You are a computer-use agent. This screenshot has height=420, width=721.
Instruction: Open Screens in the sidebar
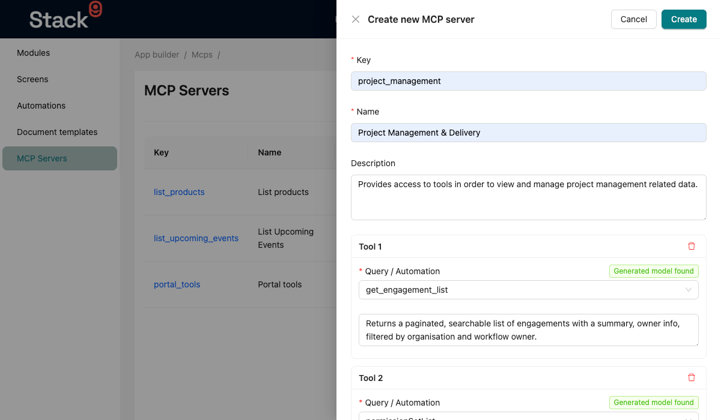point(59,79)
